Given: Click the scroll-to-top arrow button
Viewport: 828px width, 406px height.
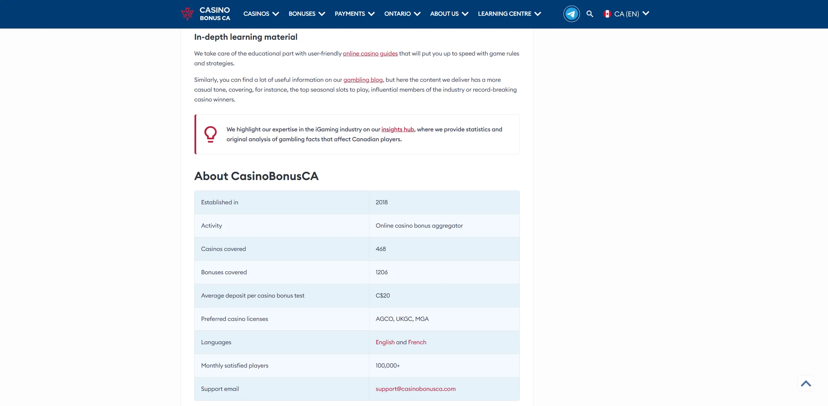Looking at the screenshot, I should pos(806,383).
